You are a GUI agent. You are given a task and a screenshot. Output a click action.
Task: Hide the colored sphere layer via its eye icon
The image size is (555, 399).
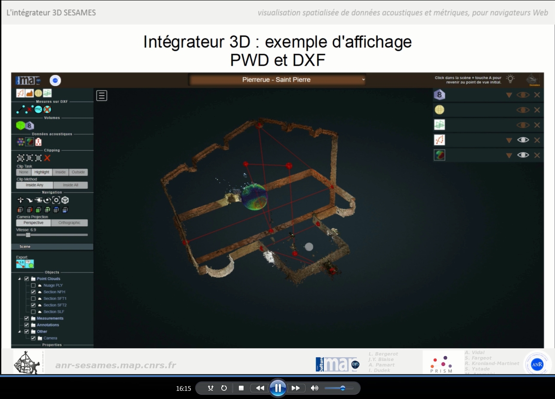click(x=523, y=155)
